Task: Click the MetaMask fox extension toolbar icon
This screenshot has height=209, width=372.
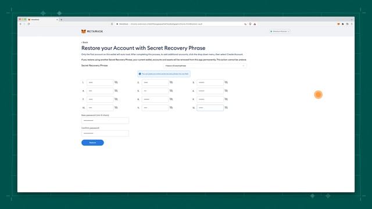Action: pos(338,24)
